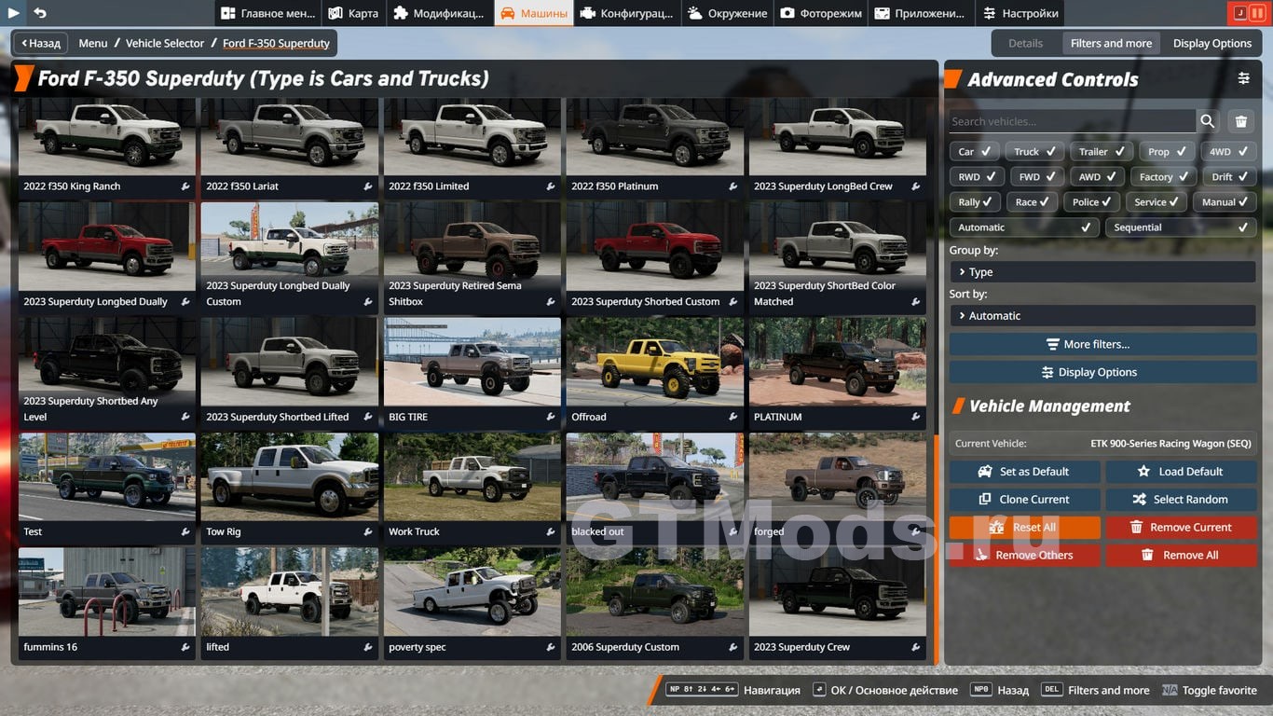Toggle the Car filter checkbox
1273x716 pixels.
[x=975, y=151]
